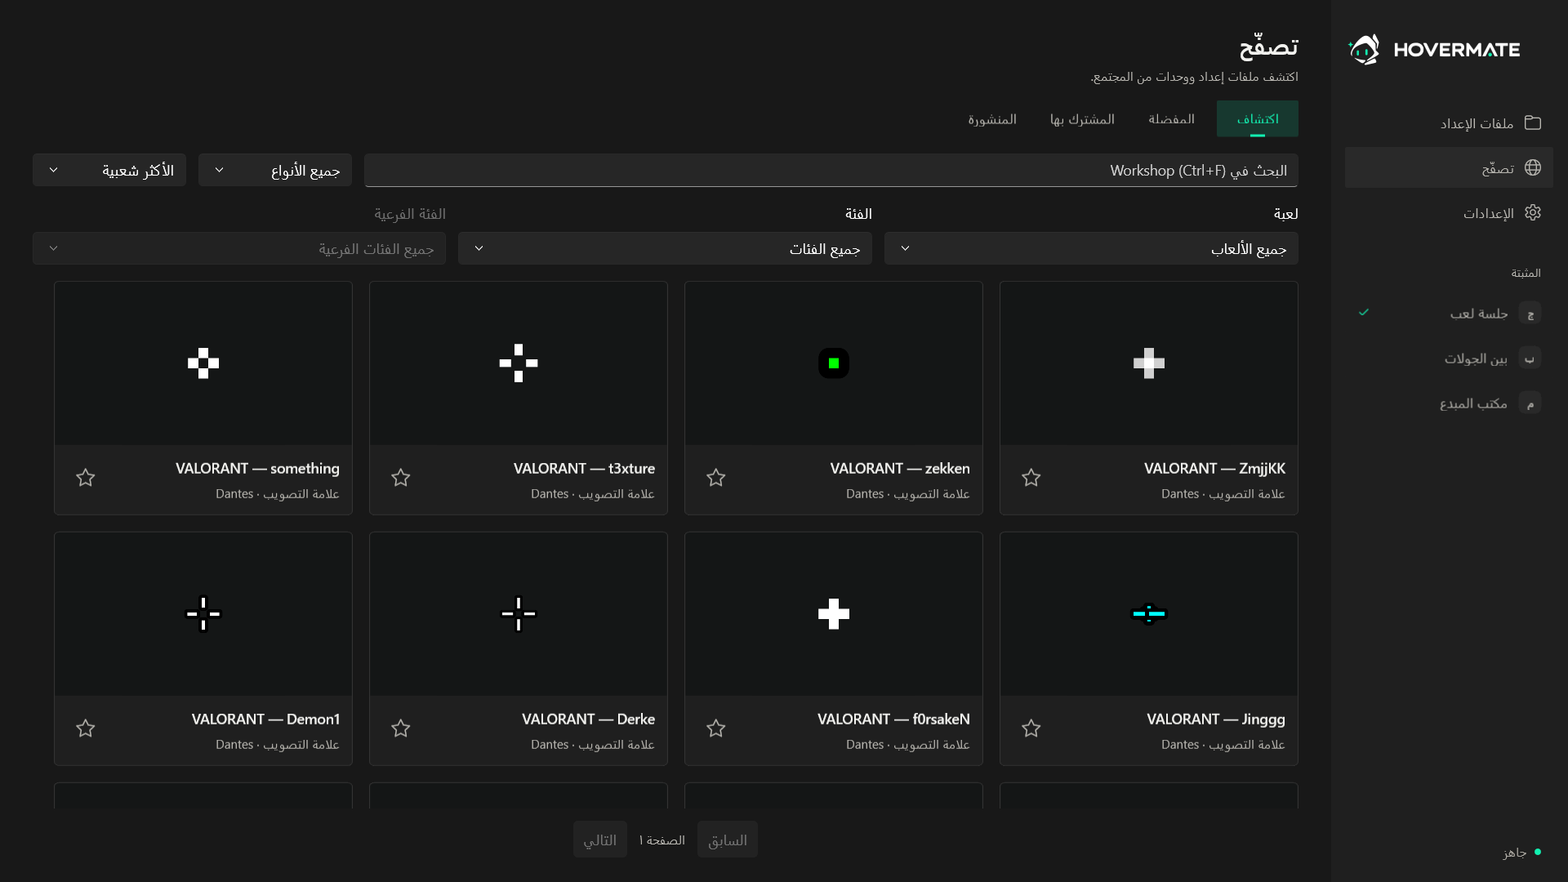The height and width of the screenshot is (882, 1568).
Task: Activate the جلسة لعب pinned profile
Action: click(1449, 313)
